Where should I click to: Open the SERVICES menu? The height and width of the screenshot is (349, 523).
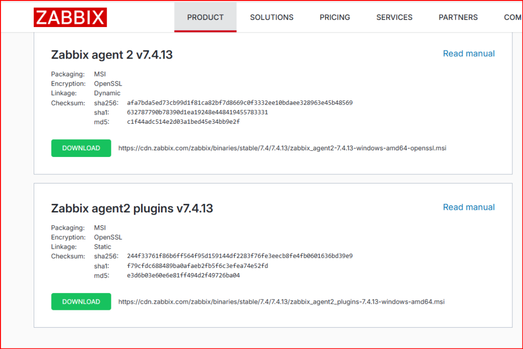(x=394, y=17)
